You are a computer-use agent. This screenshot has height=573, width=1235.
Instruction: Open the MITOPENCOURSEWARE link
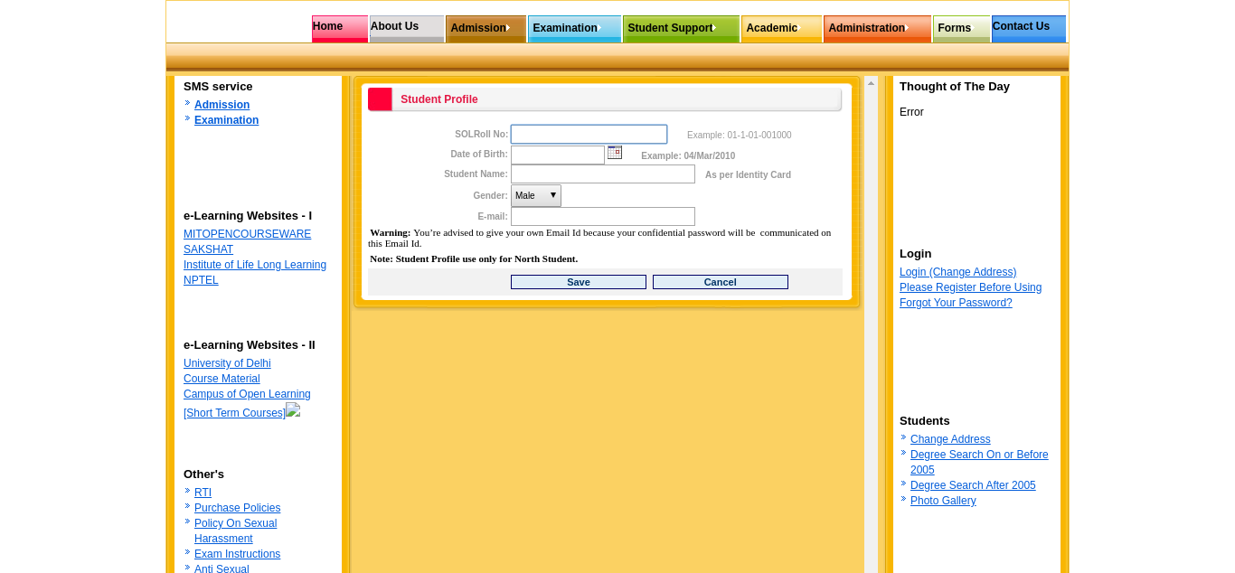coord(247,234)
